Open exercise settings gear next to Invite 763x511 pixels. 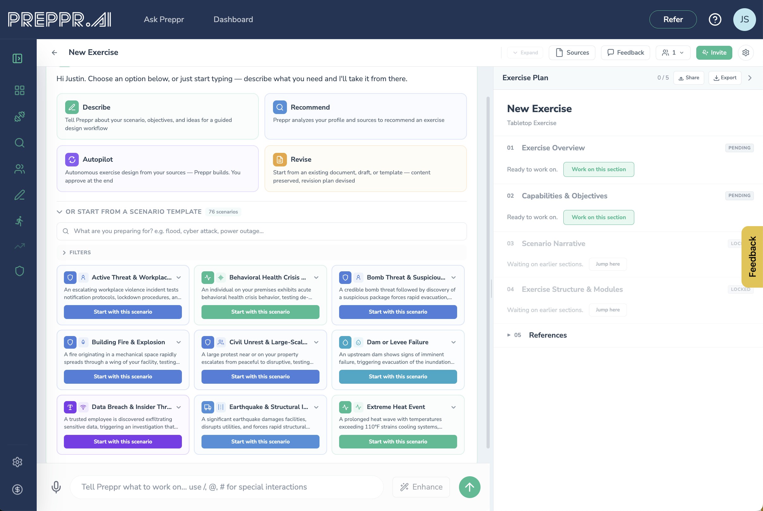745,52
